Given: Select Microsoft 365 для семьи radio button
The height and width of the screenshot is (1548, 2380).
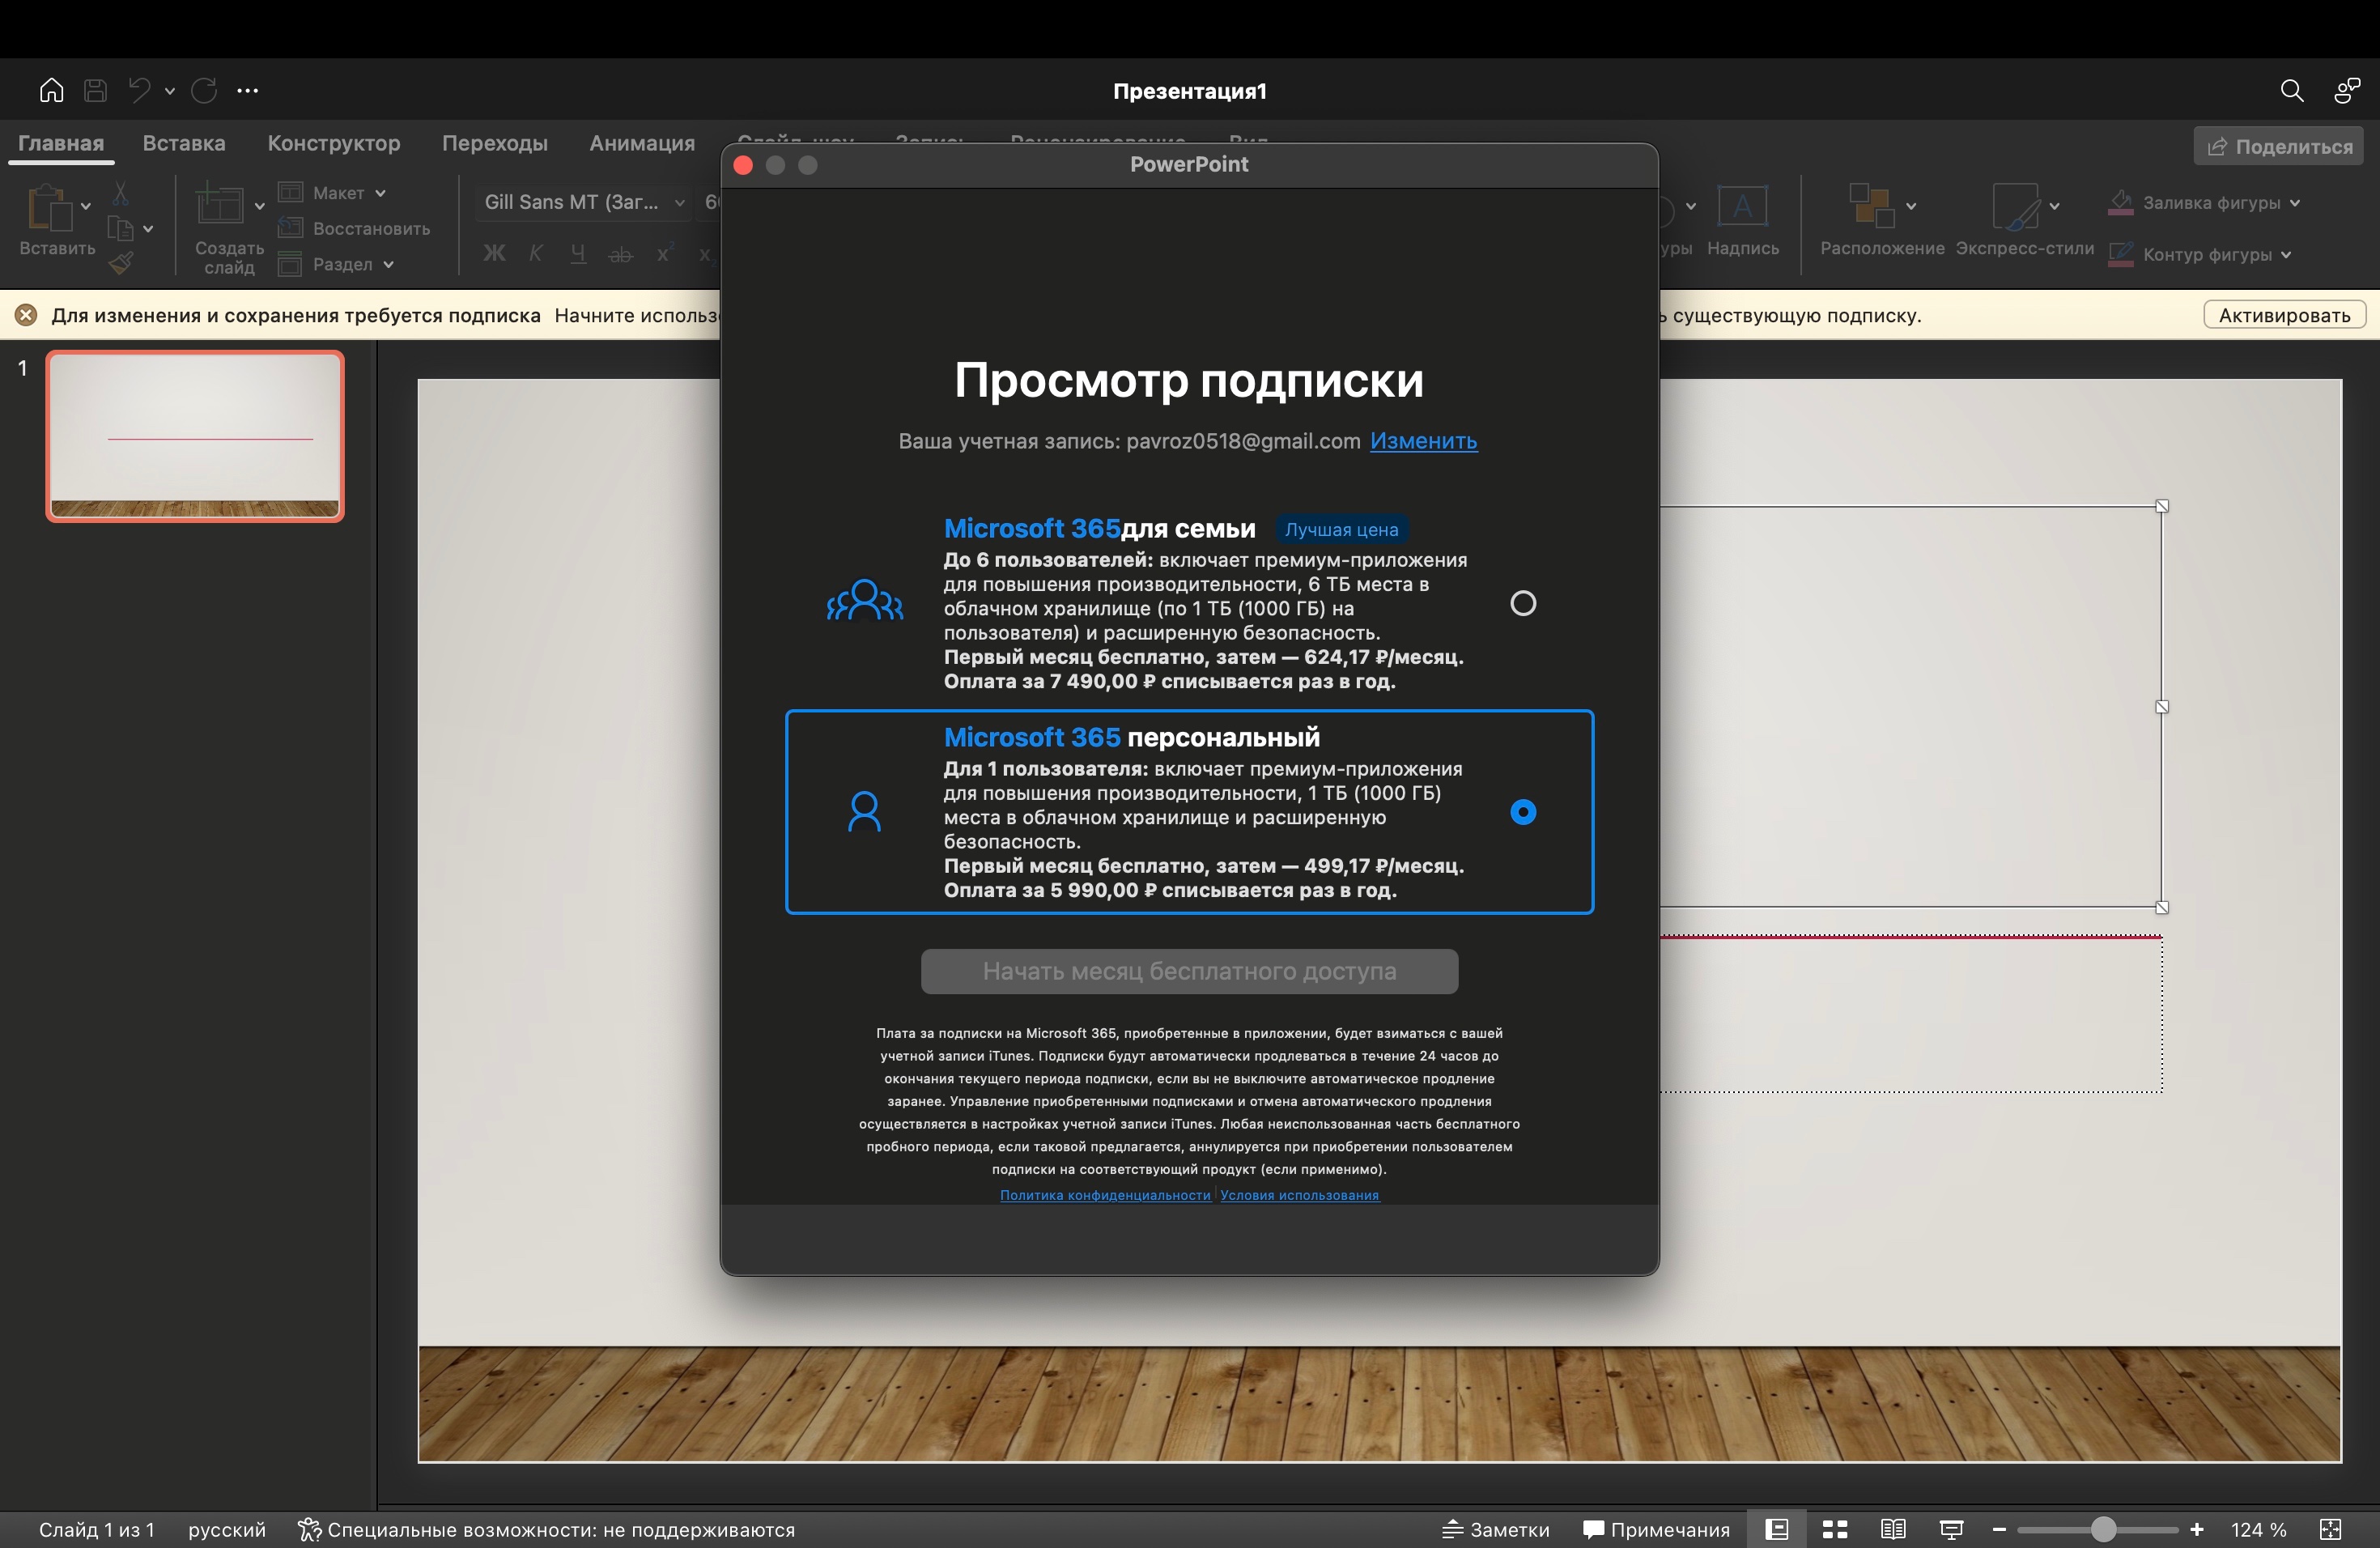Looking at the screenshot, I should tap(1522, 603).
